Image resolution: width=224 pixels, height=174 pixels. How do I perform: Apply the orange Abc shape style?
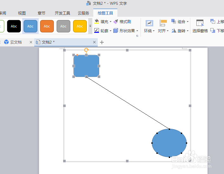point(47,26)
